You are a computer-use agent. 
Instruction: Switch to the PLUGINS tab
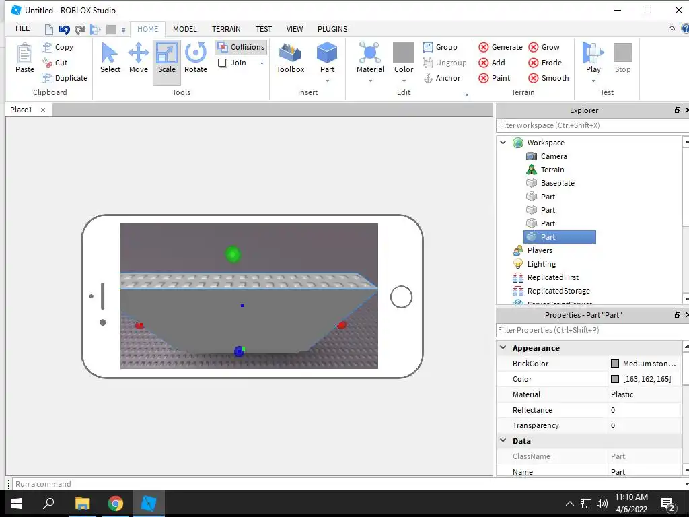(x=332, y=29)
